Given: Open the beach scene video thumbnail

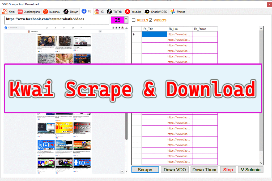Looking at the screenshot, I should pyautogui.click(x=64, y=145).
